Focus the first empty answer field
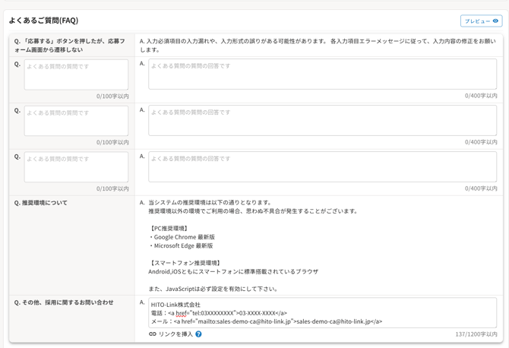The width and height of the screenshot is (509, 348). point(322,74)
